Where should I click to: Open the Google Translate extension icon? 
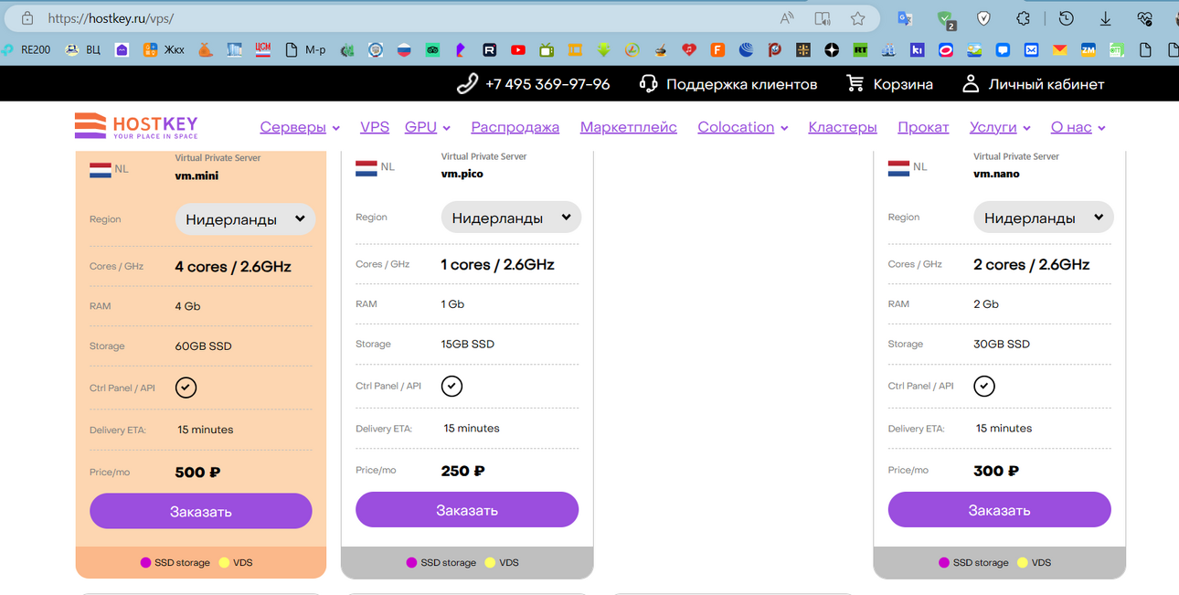905,18
